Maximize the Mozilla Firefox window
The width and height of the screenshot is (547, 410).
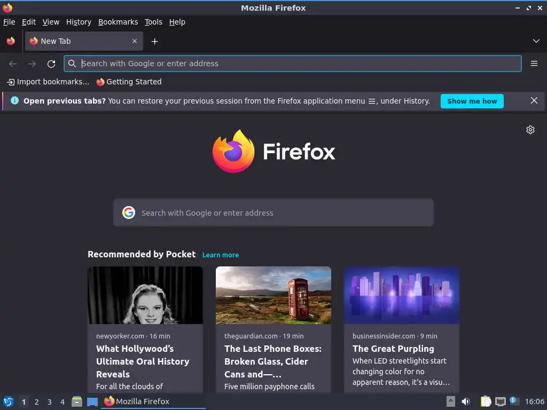tap(529, 7)
